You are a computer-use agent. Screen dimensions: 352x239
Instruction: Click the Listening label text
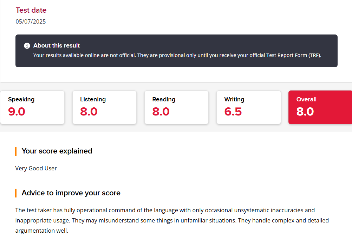point(93,99)
